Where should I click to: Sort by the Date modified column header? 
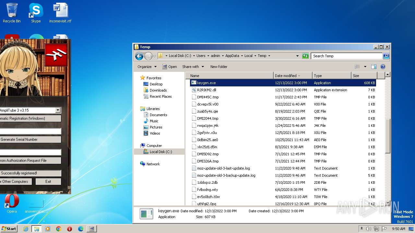pos(293,76)
